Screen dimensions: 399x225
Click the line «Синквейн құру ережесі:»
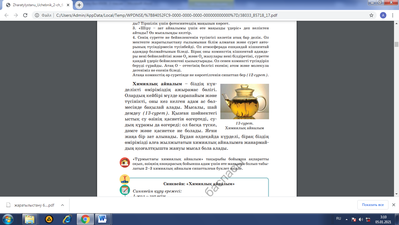[x=157, y=191]
